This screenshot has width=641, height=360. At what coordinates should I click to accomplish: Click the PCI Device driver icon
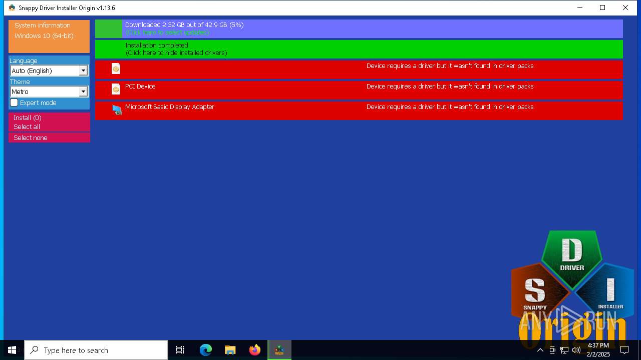coord(116,89)
